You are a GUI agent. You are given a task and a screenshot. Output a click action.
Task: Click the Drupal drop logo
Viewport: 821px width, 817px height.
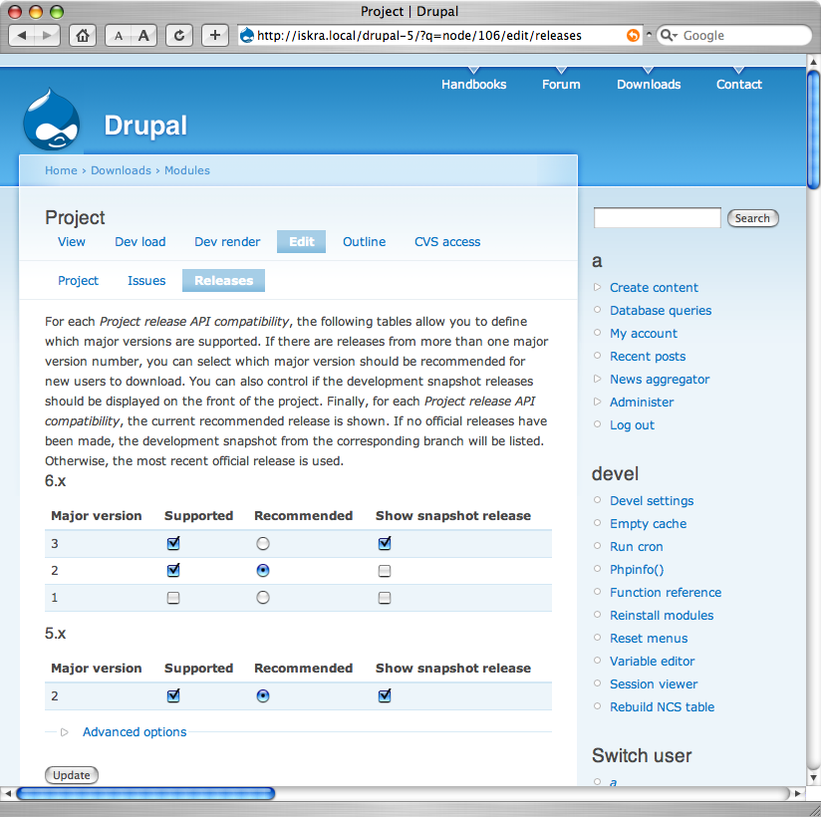click(x=51, y=120)
